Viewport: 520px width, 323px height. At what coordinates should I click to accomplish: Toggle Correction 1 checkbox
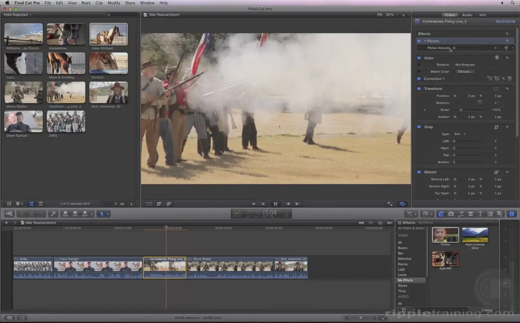click(x=419, y=79)
